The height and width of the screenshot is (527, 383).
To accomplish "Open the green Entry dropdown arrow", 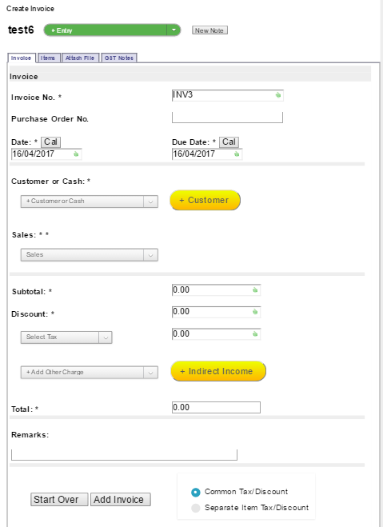I will (174, 30).
